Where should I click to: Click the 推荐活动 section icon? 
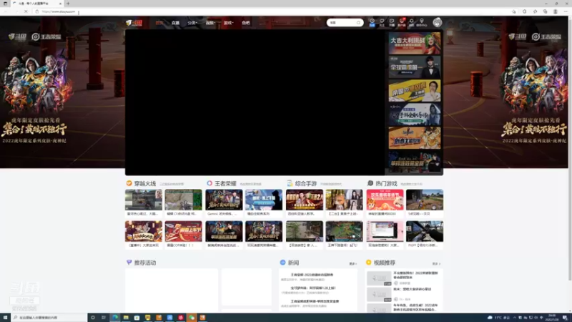[129, 262]
